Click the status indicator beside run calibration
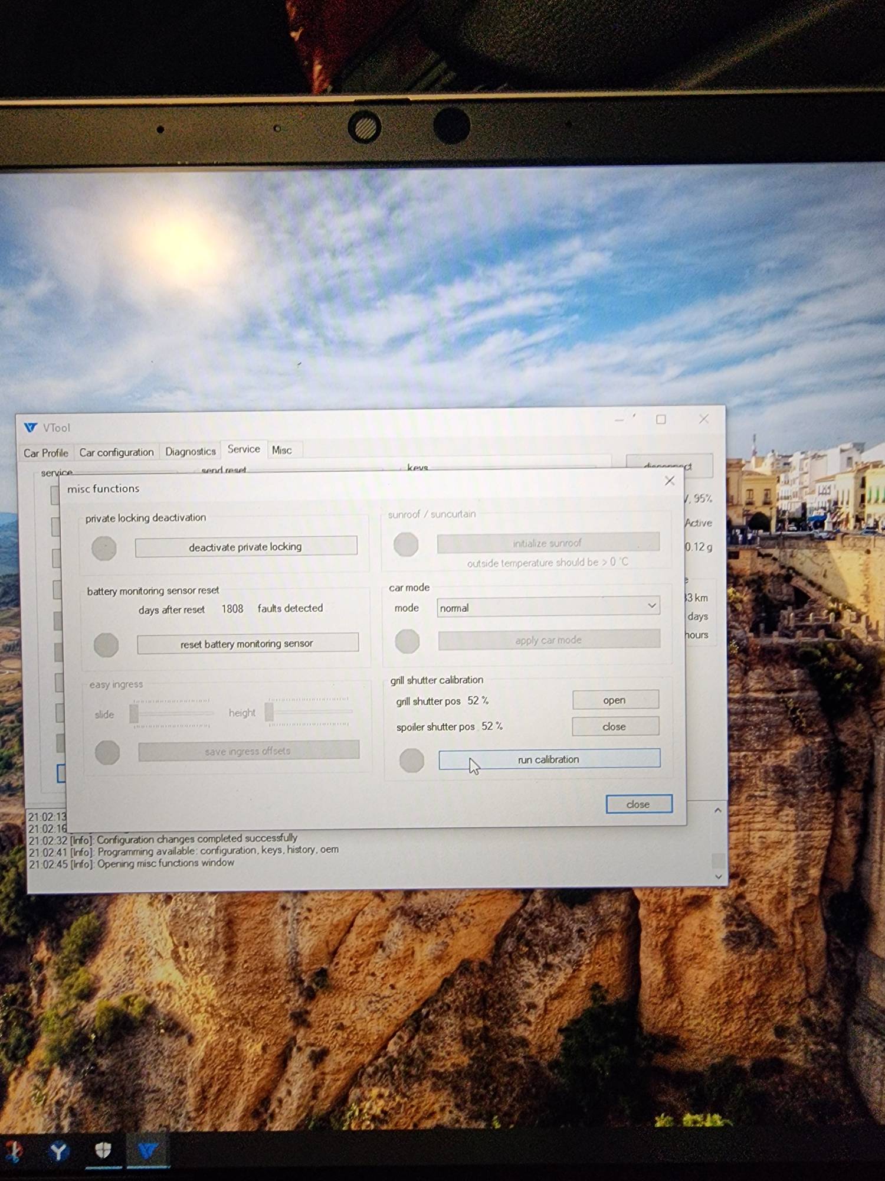 pyautogui.click(x=411, y=760)
